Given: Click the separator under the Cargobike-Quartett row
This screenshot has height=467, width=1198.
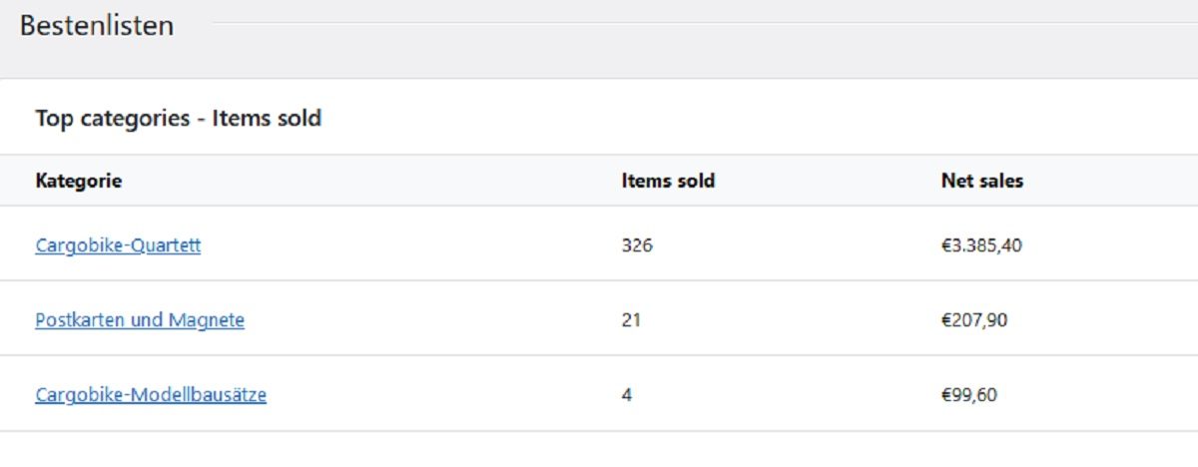Looking at the screenshot, I should tap(599, 280).
